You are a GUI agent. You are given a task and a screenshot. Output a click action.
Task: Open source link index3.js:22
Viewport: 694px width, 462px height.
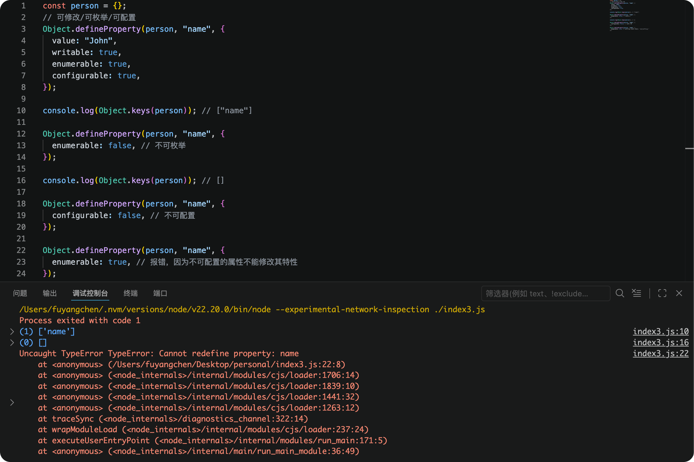point(661,354)
